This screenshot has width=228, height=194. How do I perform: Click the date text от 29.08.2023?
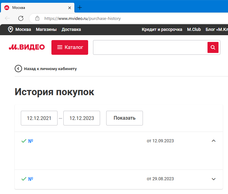[x=160, y=179]
